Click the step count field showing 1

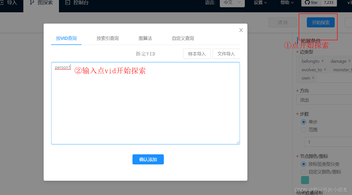(x=328, y=142)
